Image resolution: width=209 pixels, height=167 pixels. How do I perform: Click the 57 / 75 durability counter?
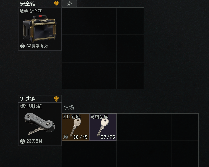pos(108,137)
